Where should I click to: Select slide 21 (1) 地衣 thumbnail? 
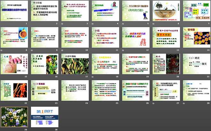pos(197,64)
